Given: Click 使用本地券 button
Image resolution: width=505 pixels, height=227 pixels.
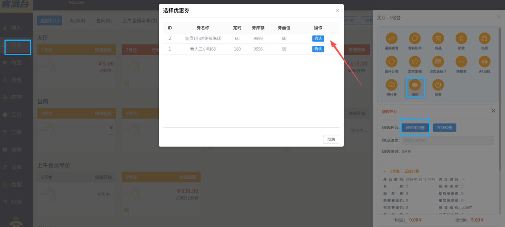Looking at the screenshot, I should click(x=415, y=128).
